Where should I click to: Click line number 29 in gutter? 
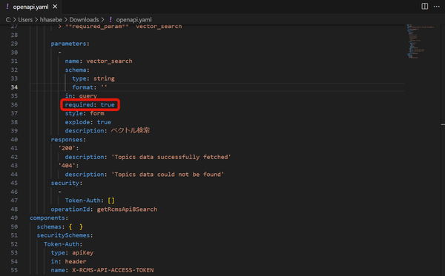coord(14,44)
